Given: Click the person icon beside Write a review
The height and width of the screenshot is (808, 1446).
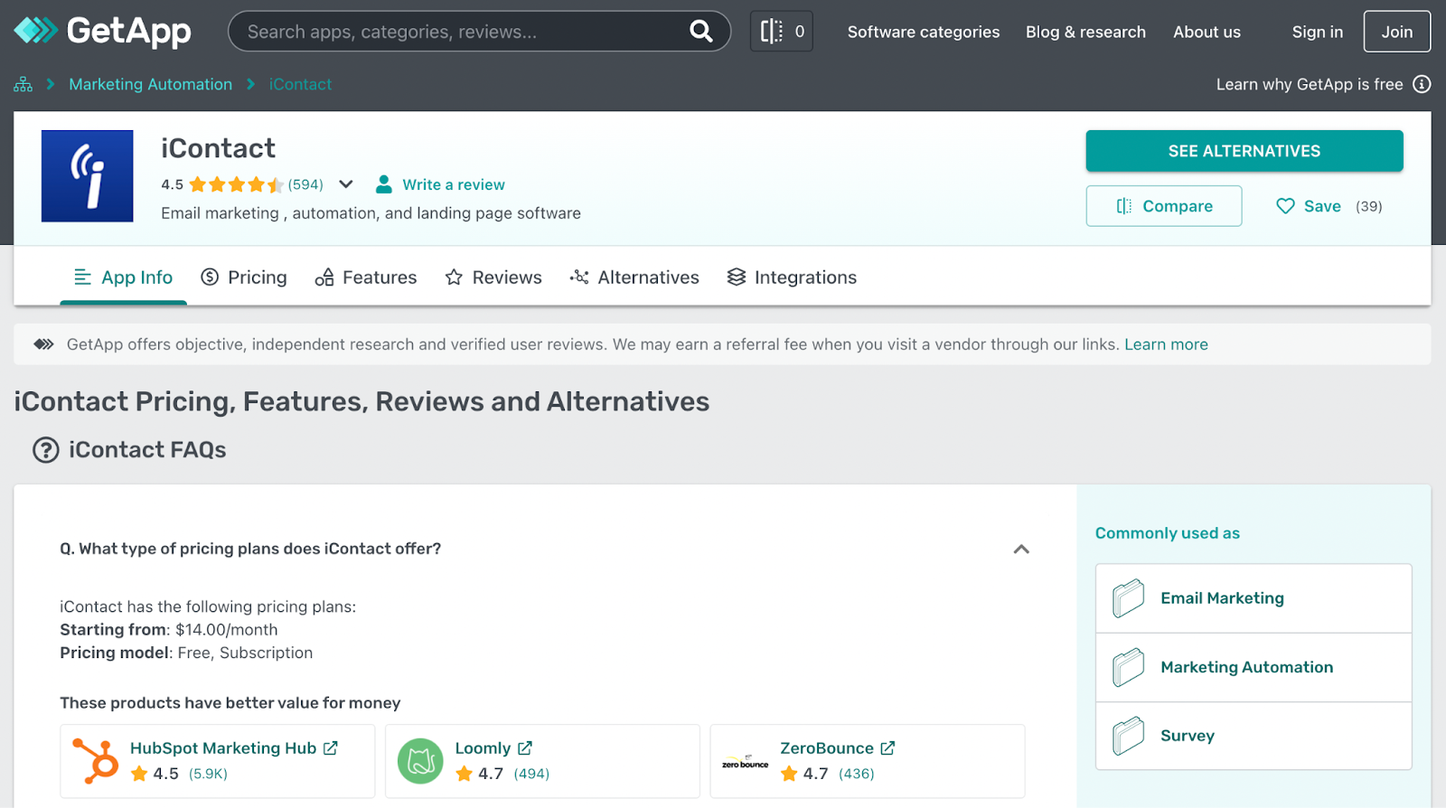Looking at the screenshot, I should 384,184.
